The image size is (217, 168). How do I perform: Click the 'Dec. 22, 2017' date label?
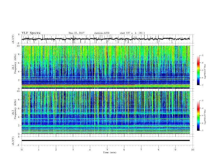76,33
